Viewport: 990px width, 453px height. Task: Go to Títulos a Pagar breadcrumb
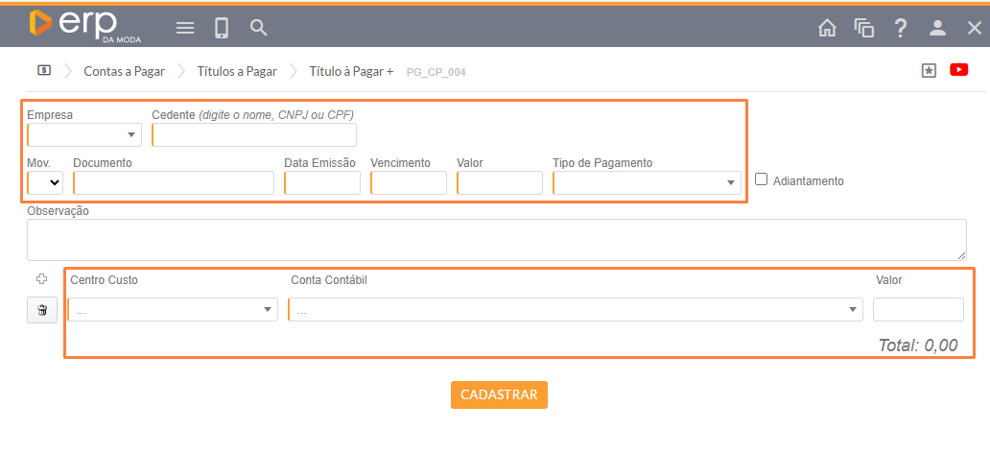click(237, 71)
